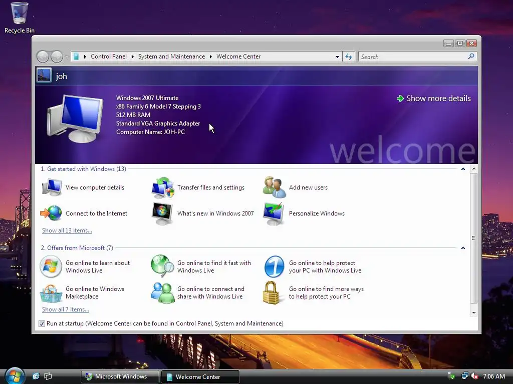Click the View computer details text
Screen dimensions: 513x384
95,187
